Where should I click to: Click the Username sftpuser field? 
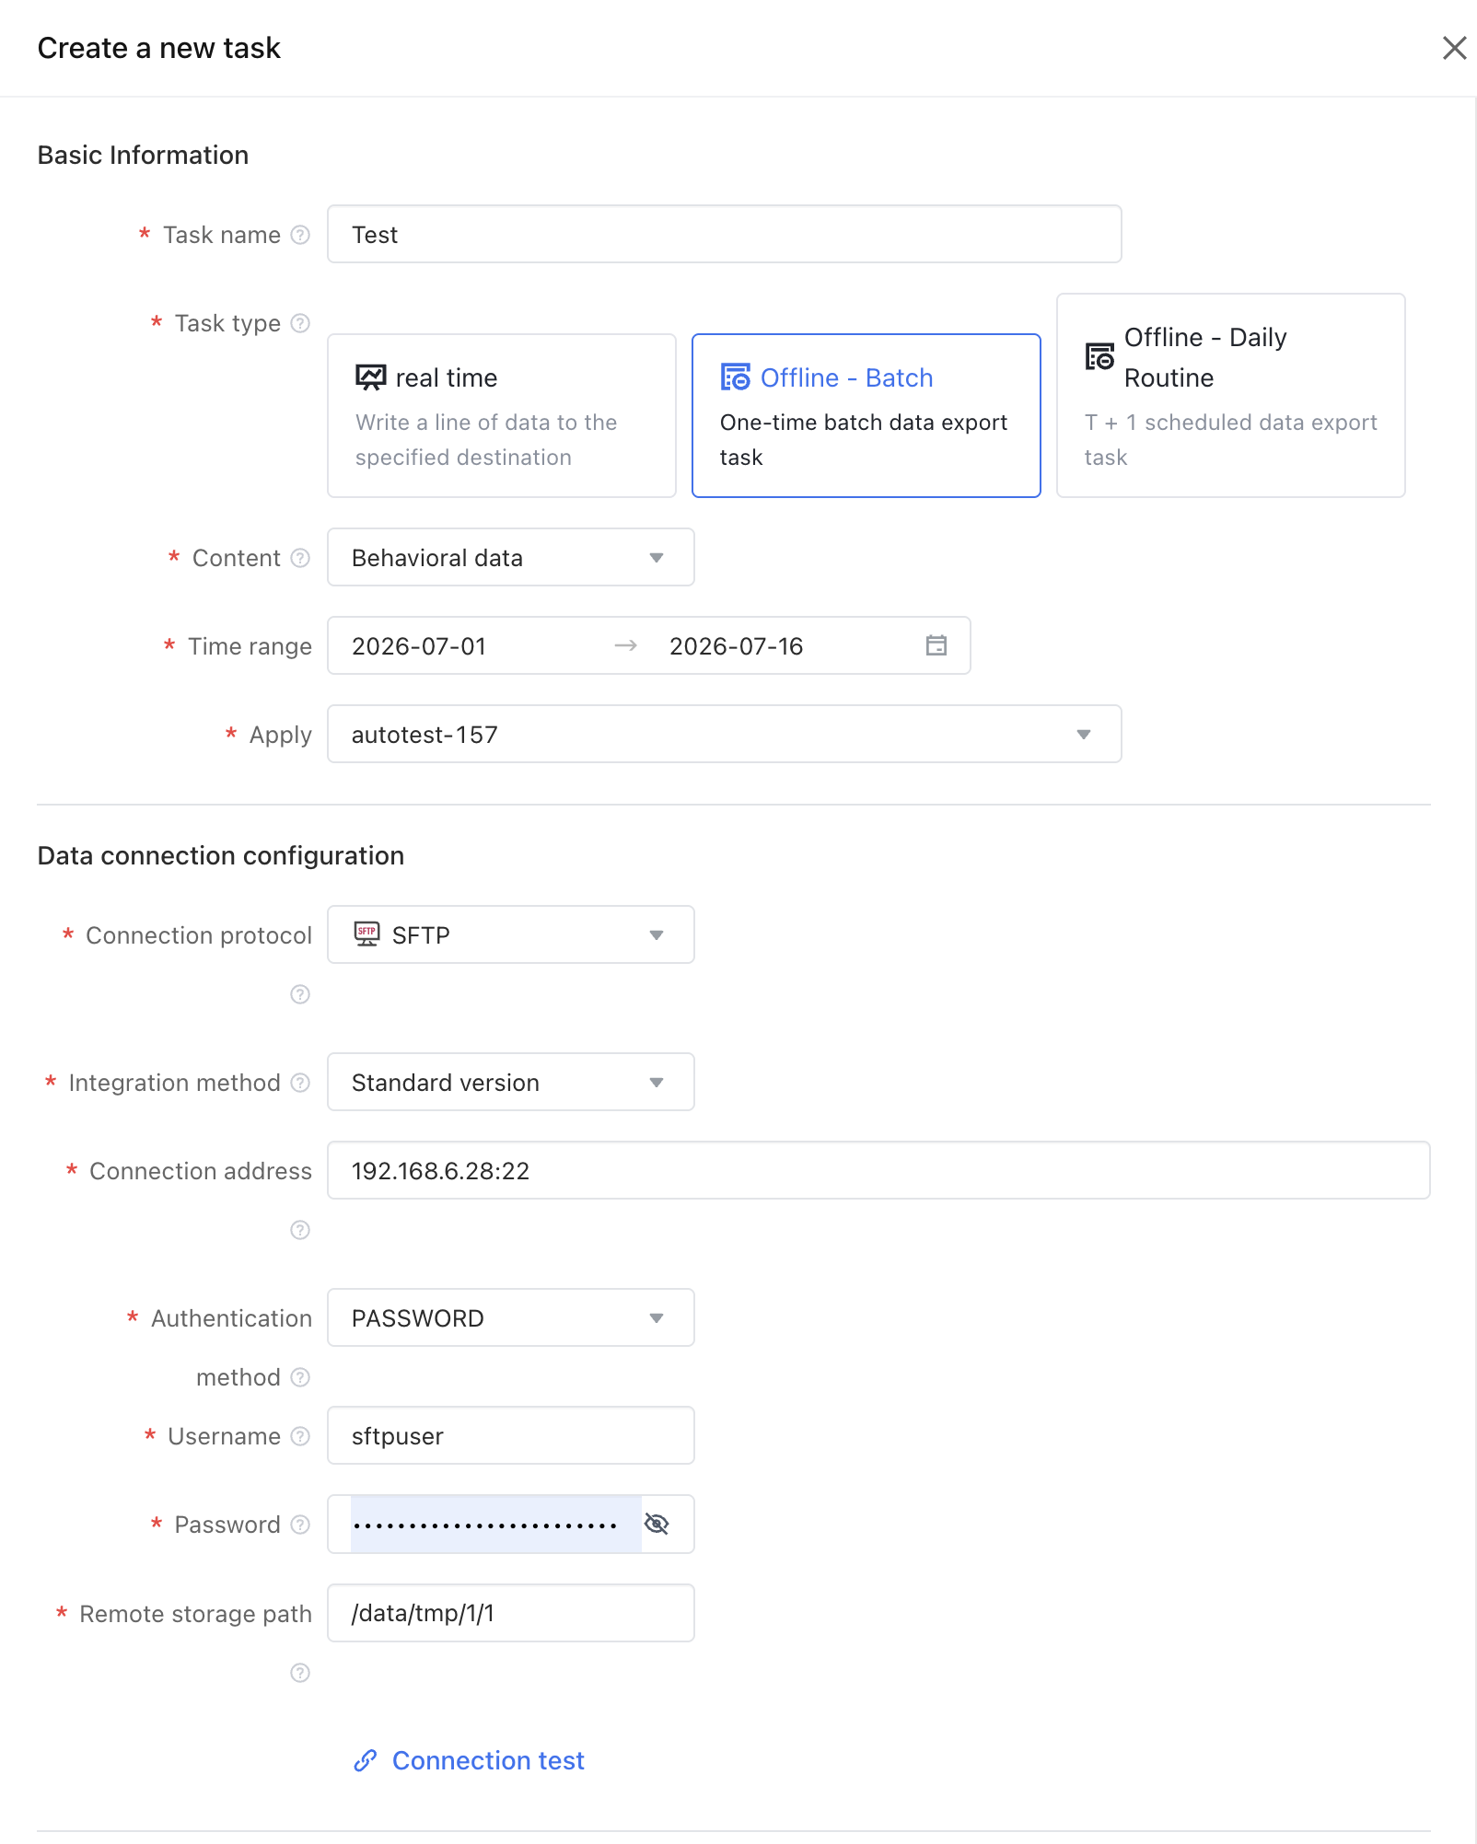tap(511, 1435)
